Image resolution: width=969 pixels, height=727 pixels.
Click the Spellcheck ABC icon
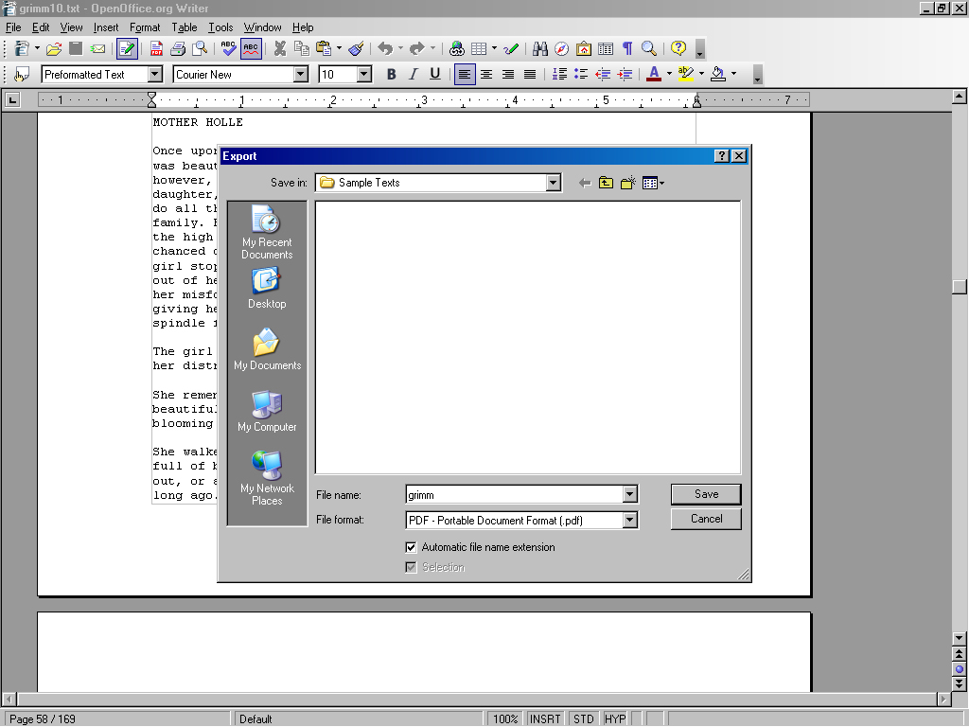pos(228,48)
